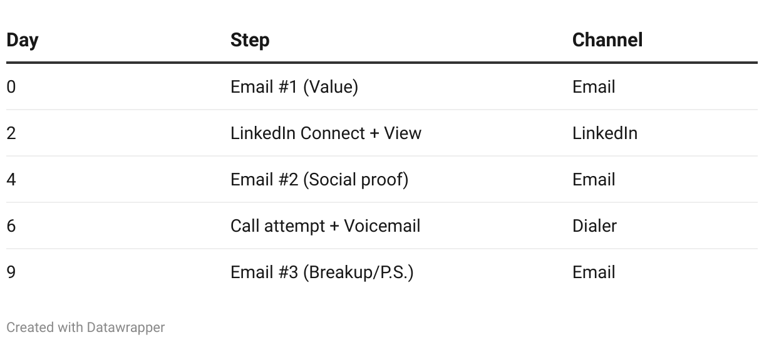The width and height of the screenshot is (764, 342).
Task: Click Email channel in Day 4 row
Action: click(594, 179)
